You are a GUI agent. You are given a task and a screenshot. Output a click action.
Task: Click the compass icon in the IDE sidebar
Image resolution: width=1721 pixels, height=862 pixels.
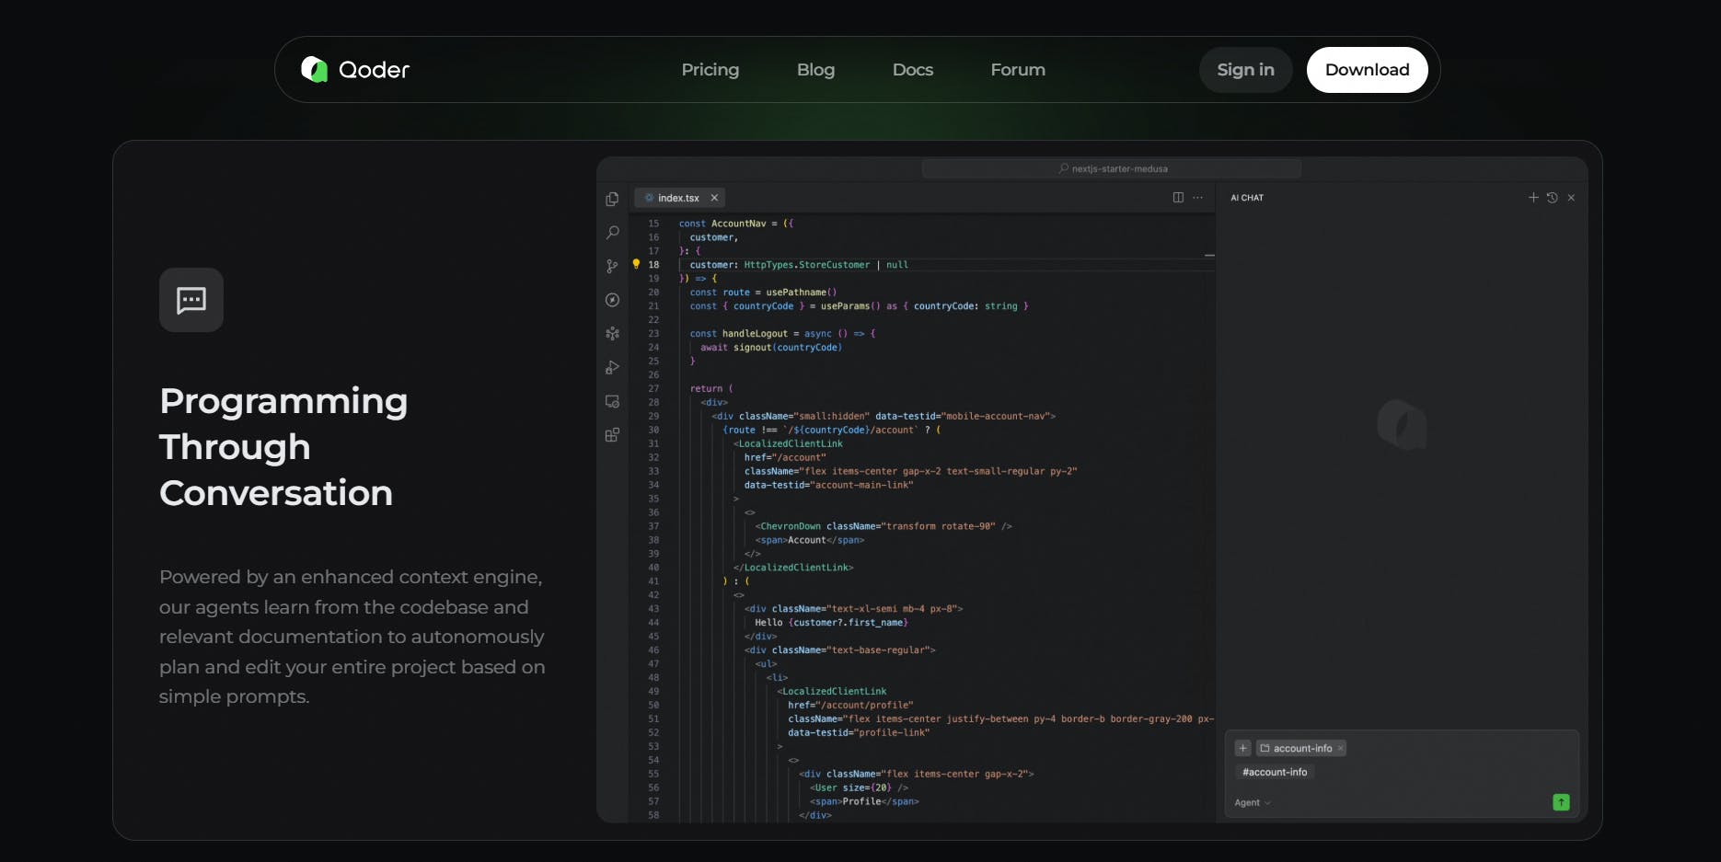coord(612,300)
